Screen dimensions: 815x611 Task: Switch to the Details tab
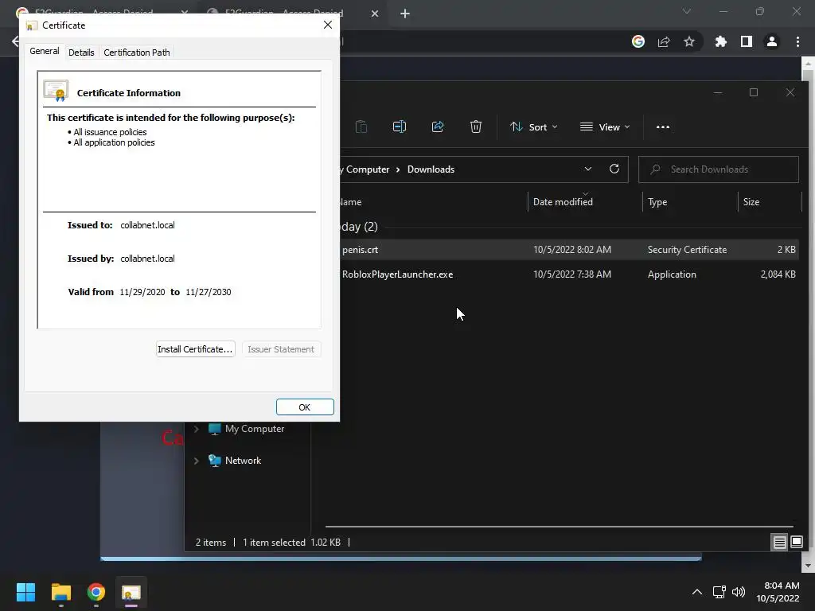click(x=81, y=52)
